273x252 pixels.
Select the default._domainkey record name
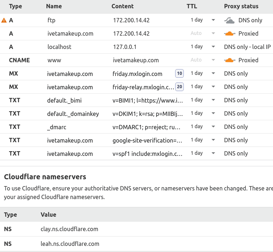click(x=73, y=114)
